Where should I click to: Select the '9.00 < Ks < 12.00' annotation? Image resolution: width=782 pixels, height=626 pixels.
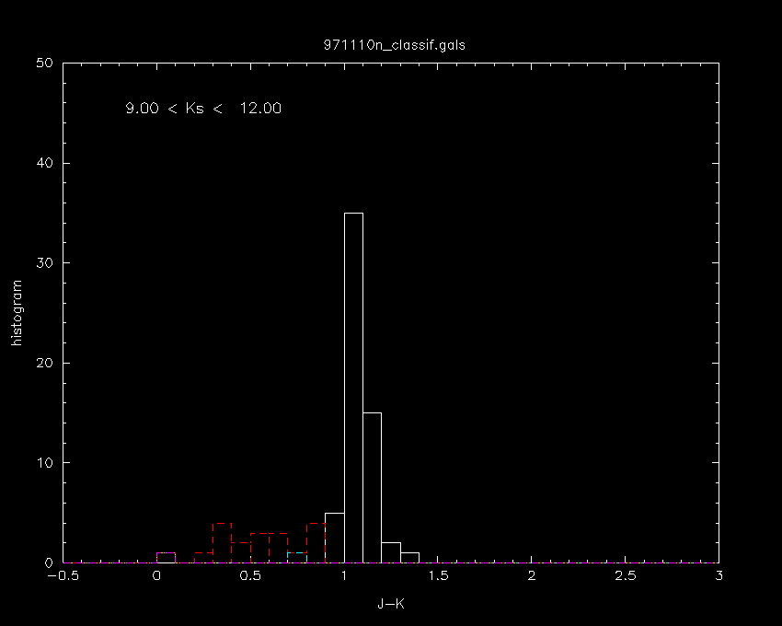pos(203,109)
